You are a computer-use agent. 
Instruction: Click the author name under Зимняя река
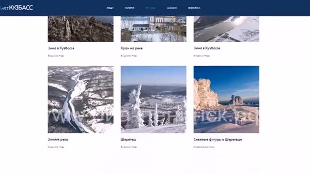[56, 147]
